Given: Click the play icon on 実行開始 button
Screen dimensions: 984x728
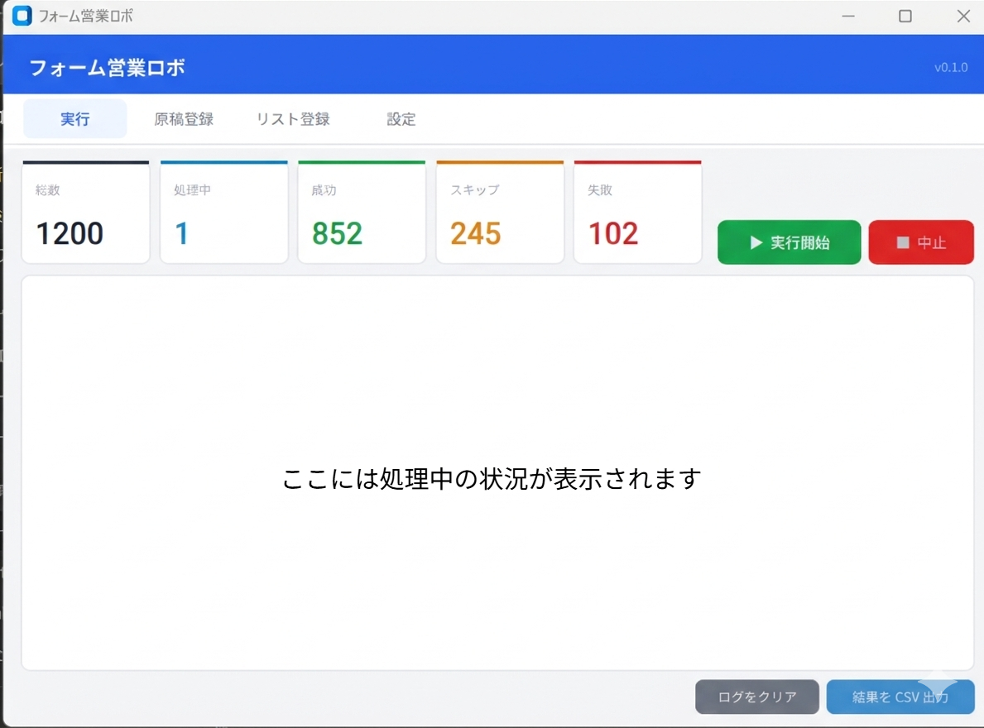Looking at the screenshot, I should (x=754, y=242).
